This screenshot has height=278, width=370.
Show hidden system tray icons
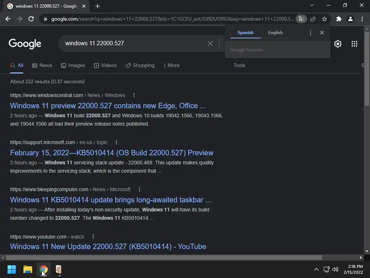(317, 269)
